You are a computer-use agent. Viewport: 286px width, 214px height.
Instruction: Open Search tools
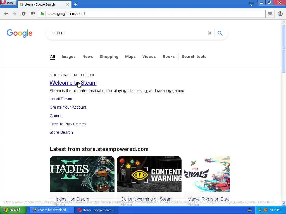click(x=194, y=57)
